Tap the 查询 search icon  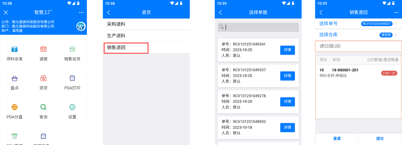(x=43, y=107)
